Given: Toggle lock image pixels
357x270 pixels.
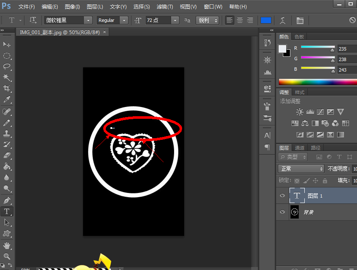Looking at the screenshot, I should tap(306, 181).
